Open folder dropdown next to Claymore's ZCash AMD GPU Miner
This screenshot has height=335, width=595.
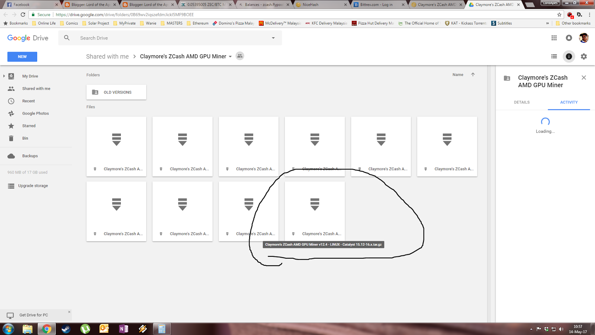230,57
